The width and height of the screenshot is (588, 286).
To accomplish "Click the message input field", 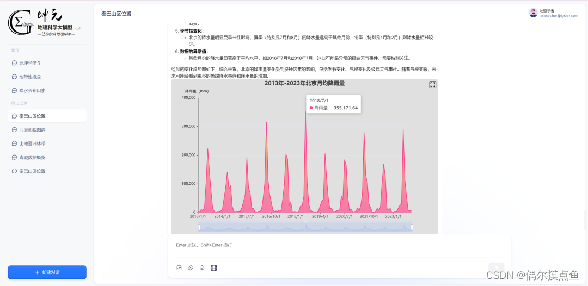I will point(339,245).
